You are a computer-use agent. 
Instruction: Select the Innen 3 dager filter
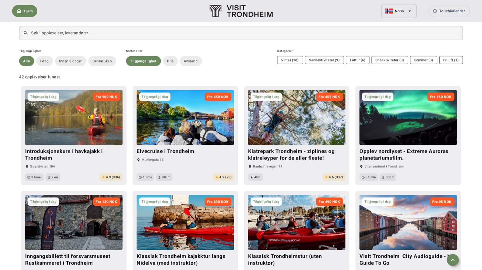(71, 61)
